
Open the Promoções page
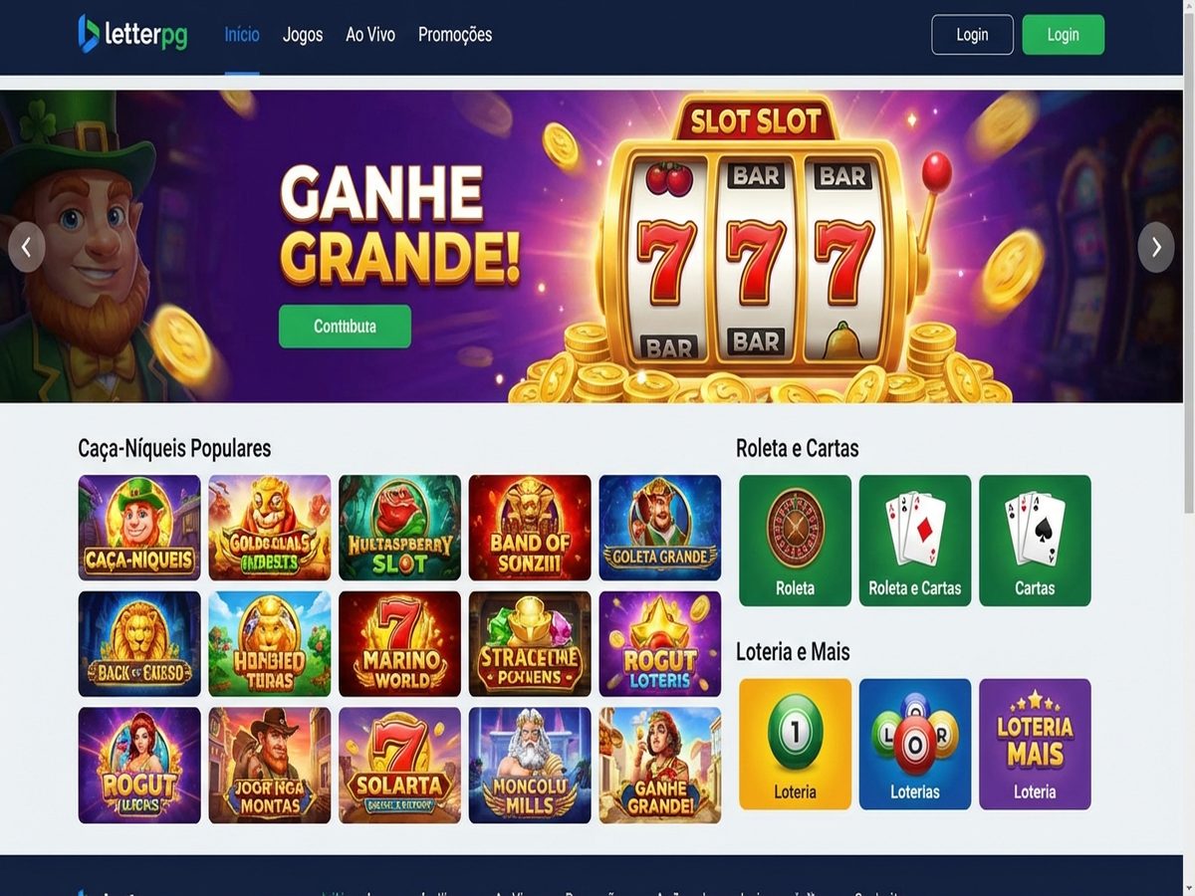point(455,35)
